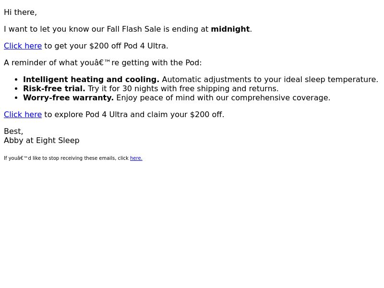Click the bullet before "Risk-free trial"
Image resolution: width=384 pixels, height=288 pixels.
16,89
